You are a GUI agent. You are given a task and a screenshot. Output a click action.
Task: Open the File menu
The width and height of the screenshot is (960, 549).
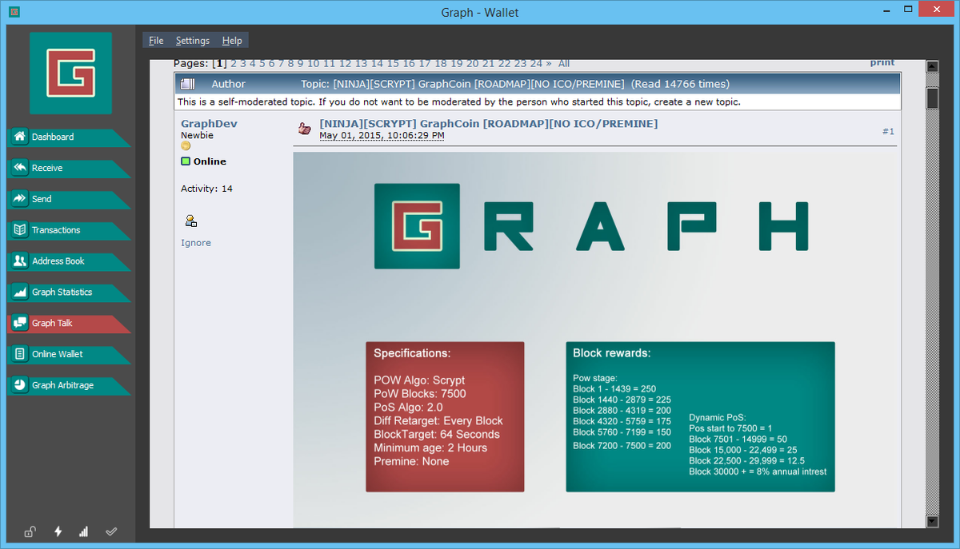click(156, 41)
